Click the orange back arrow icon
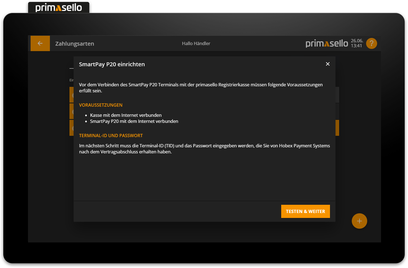408x268 pixels. point(40,43)
